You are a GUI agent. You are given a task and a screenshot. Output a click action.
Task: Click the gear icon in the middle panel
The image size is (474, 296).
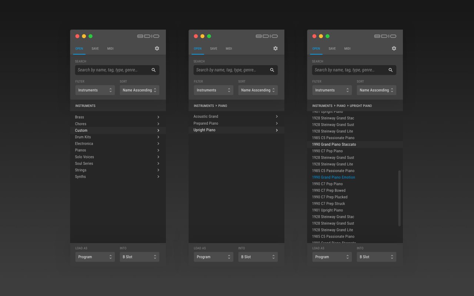pos(276,48)
